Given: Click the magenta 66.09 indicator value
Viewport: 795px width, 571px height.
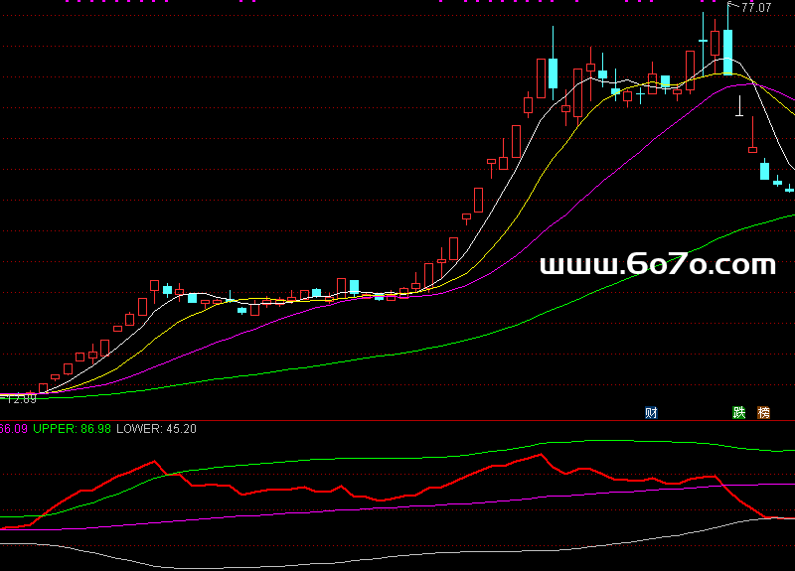Looking at the screenshot, I should click(13, 429).
